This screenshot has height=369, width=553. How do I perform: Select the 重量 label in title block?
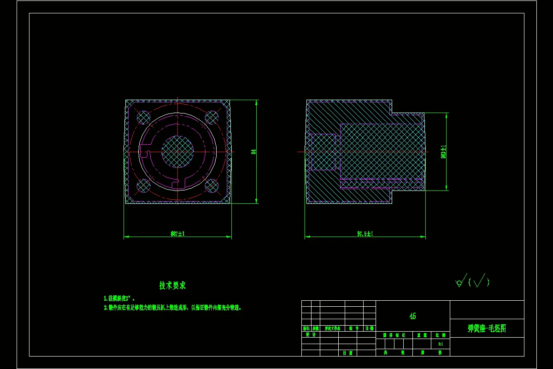422,335
